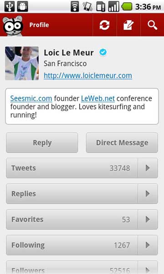Click the Reply button

[x=42, y=142]
